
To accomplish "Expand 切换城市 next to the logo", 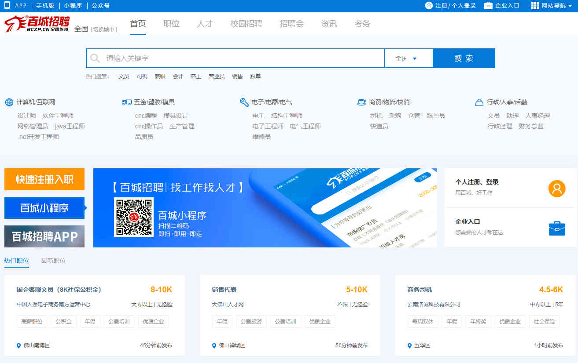I will pos(104,29).
